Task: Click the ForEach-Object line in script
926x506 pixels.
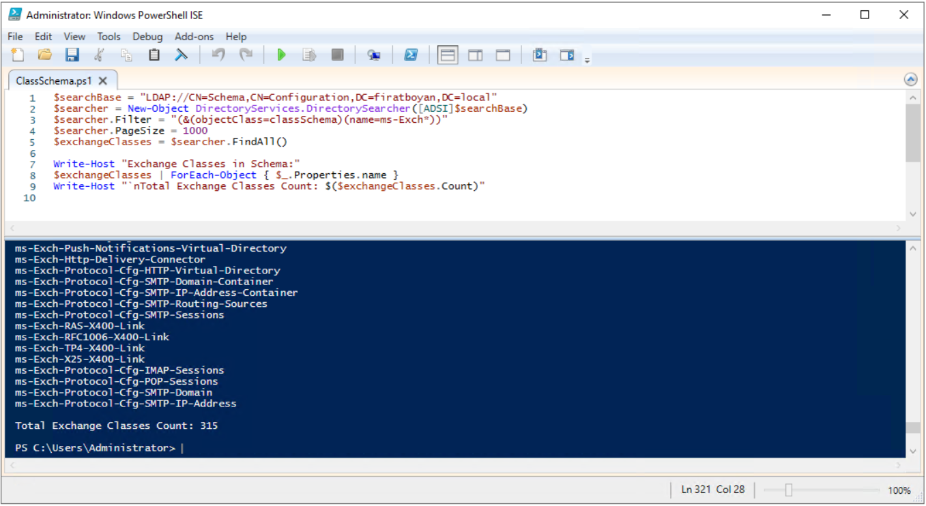Action: [x=226, y=175]
